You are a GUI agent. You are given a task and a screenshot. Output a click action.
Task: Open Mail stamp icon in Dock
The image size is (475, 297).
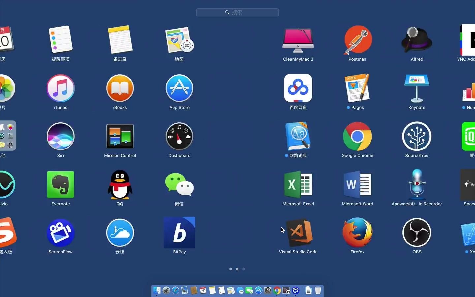click(x=185, y=290)
